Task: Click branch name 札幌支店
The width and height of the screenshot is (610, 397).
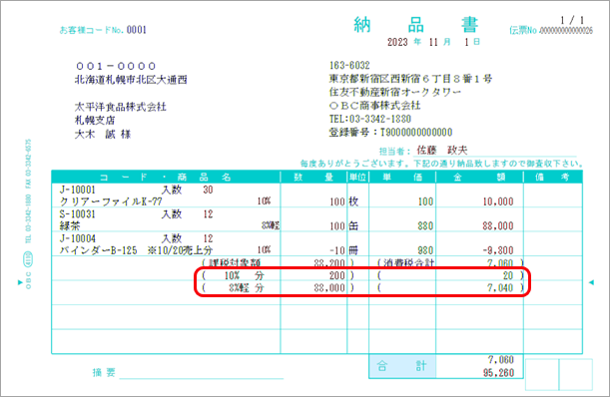Action: [x=95, y=120]
